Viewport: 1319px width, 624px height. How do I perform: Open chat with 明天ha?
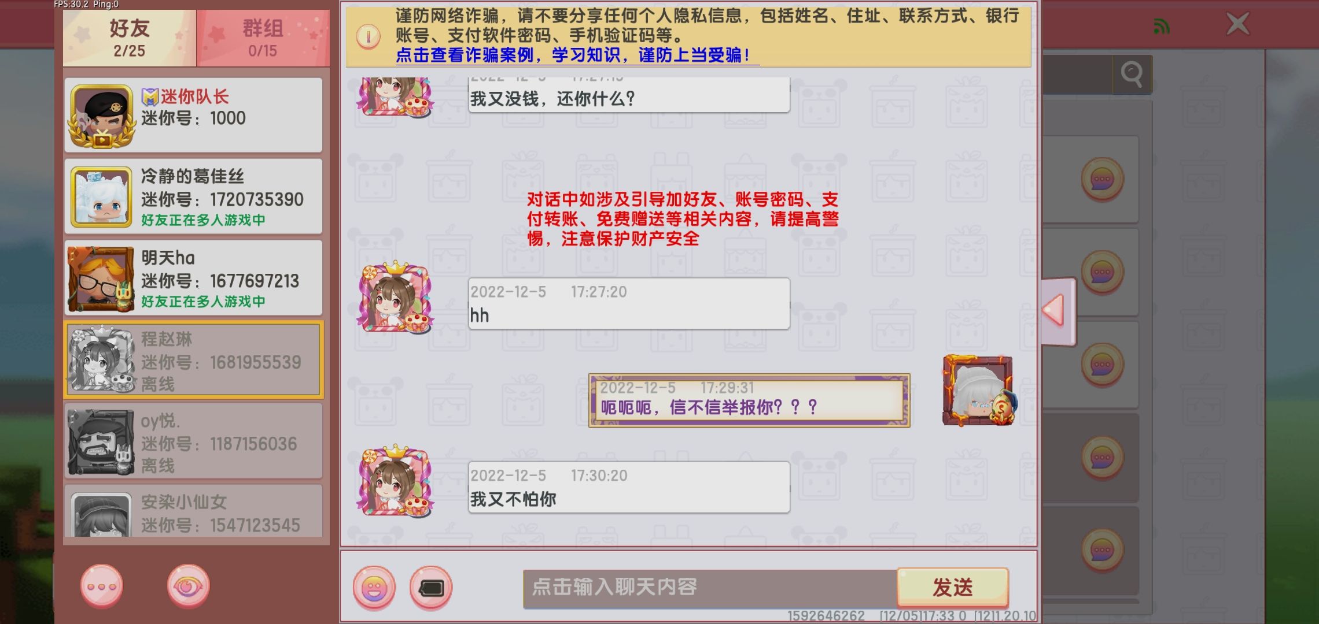point(193,278)
